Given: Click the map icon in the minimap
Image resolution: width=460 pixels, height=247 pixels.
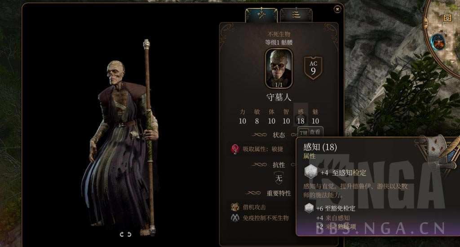Looking at the screenshot, I should coord(447,18).
